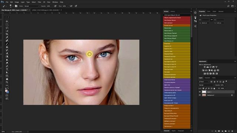Open layer style fx menu
Image resolution: width=237 pixels, height=133 pixels.
click(x=216, y=131)
